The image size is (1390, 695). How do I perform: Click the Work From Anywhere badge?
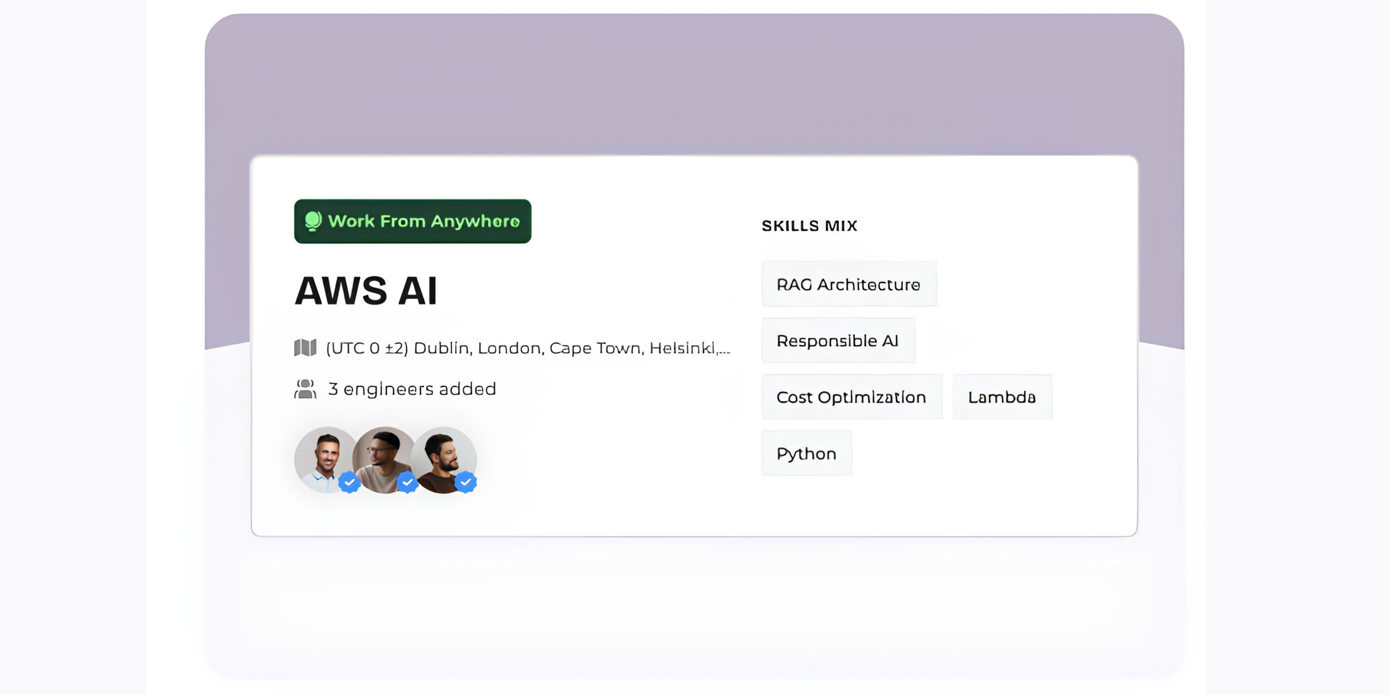(x=413, y=221)
